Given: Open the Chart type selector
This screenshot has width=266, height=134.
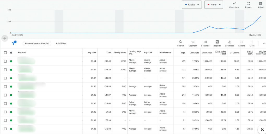Looking at the screenshot, I should tap(234, 5).
